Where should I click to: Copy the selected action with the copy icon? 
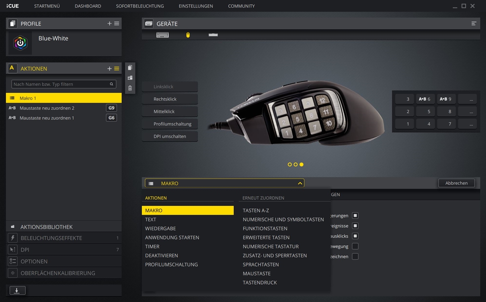130,68
